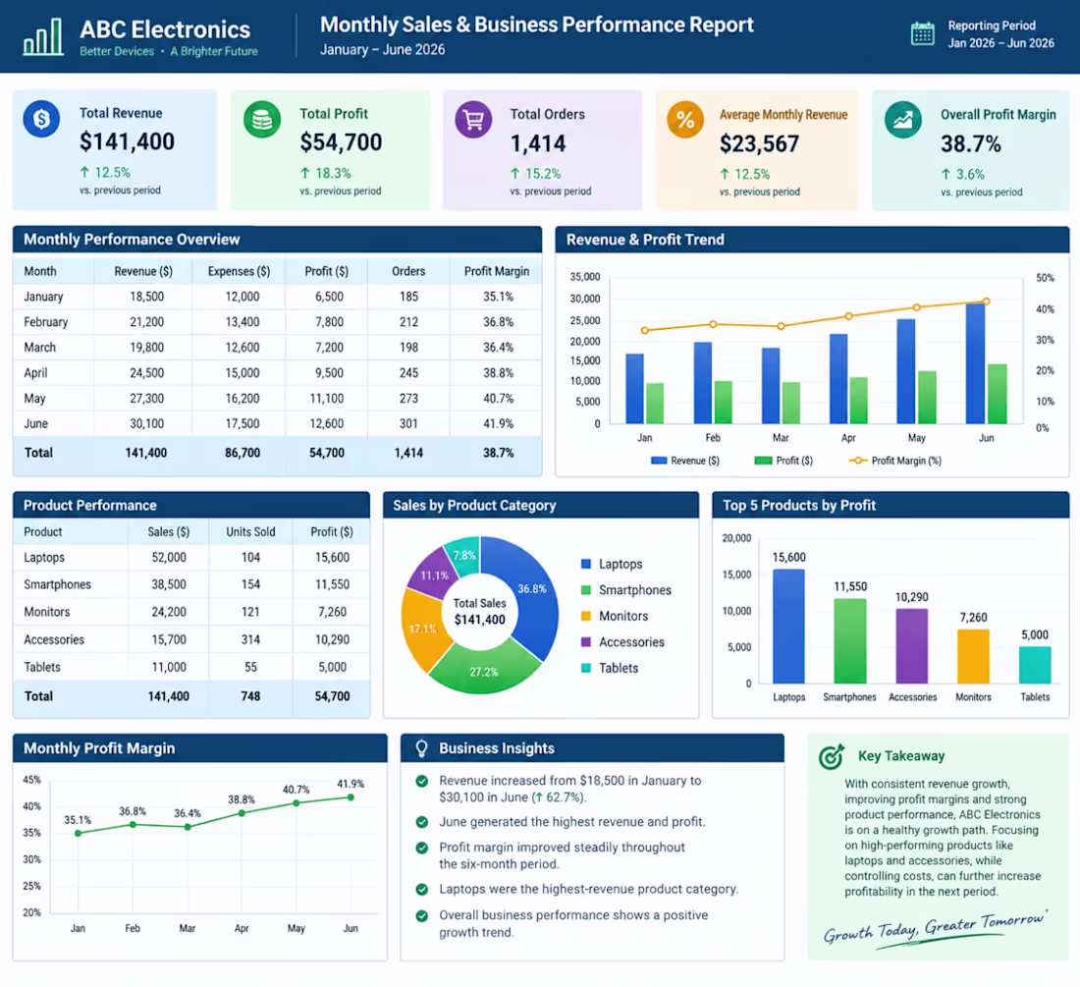Click the green Smartphones legend square

tap(586, 589)
